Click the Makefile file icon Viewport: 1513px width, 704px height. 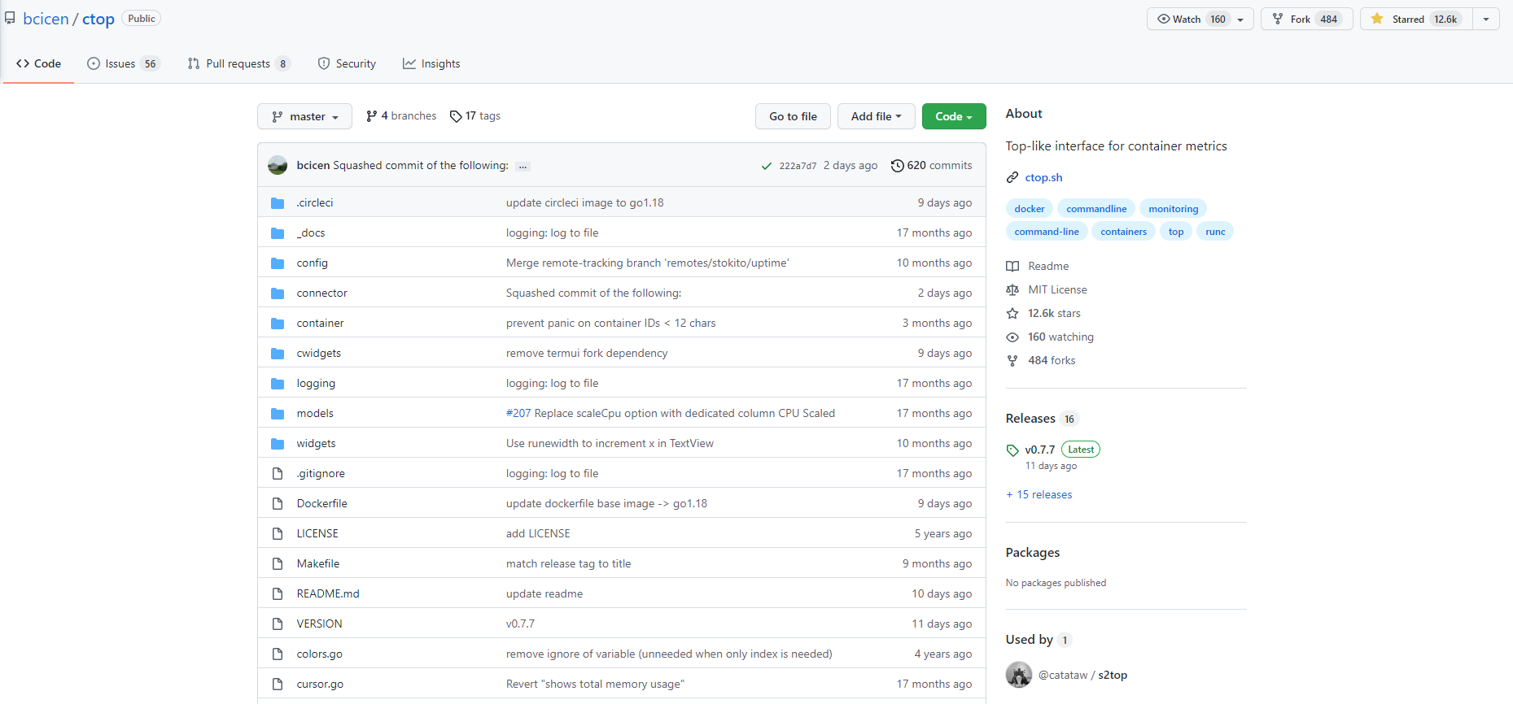[278, 564]
